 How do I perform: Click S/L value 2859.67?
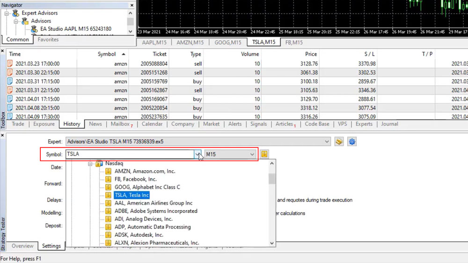pos(367,81)
